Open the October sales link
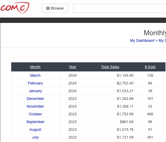 [x=35, y=114]
